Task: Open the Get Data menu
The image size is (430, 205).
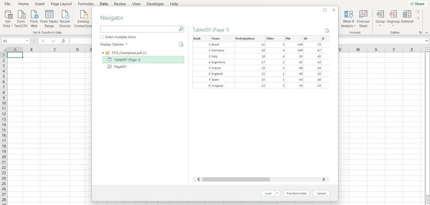Action: [x=8, y=19]
